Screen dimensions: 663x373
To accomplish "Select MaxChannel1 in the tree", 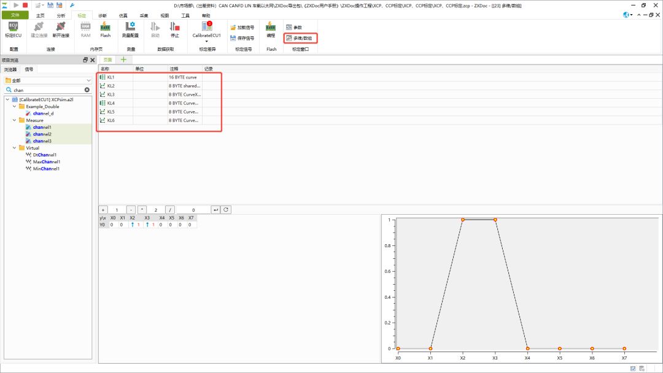I will (47, 162).
